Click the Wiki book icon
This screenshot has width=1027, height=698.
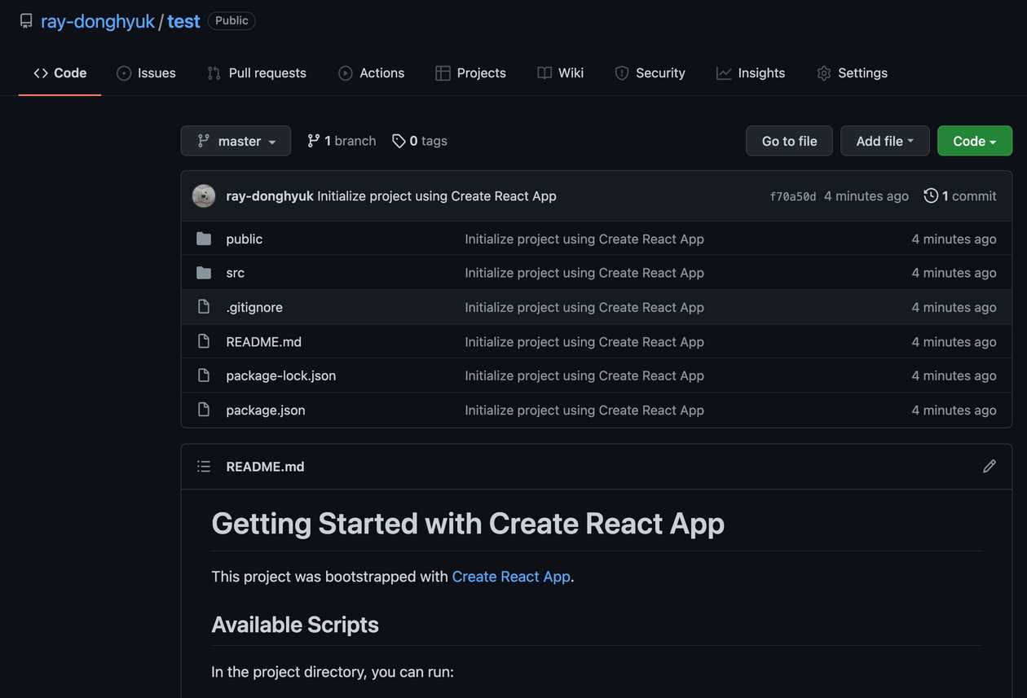pos(544,73)
